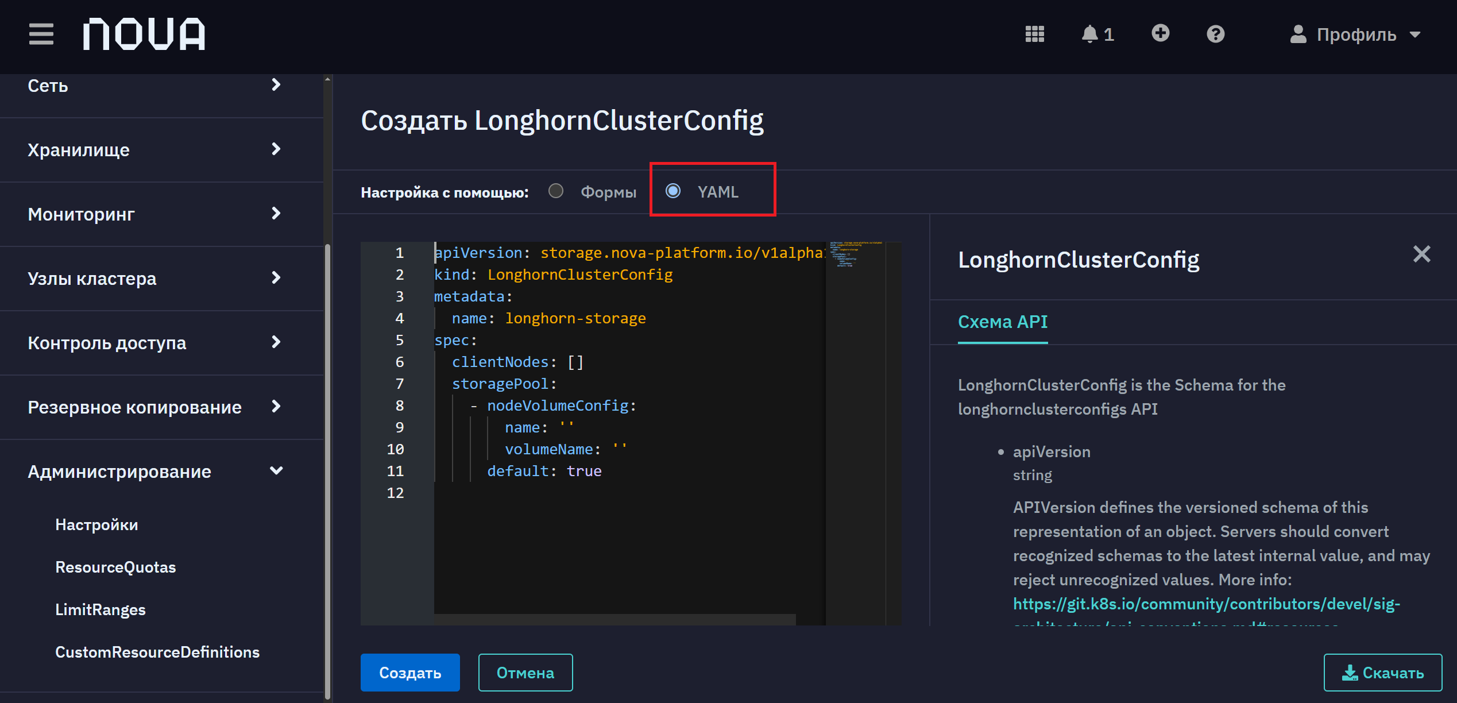Open LimitRanges menu item
The image size is (1457, 703).
101,609
